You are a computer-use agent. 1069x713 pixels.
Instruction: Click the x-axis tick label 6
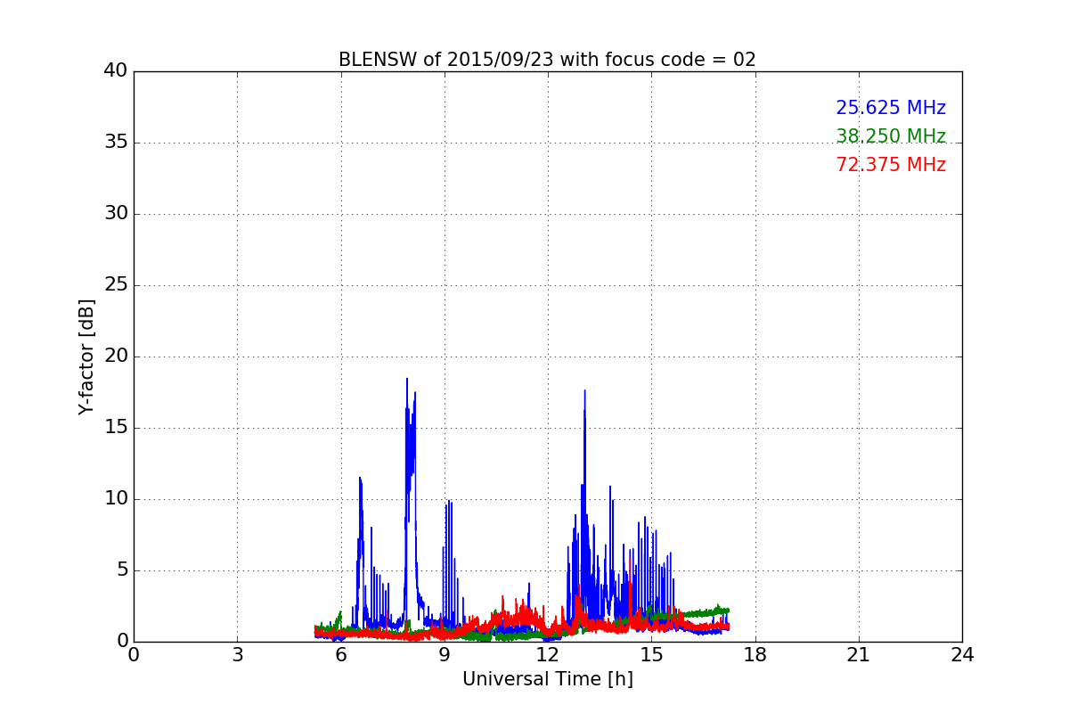coord(340,655)
